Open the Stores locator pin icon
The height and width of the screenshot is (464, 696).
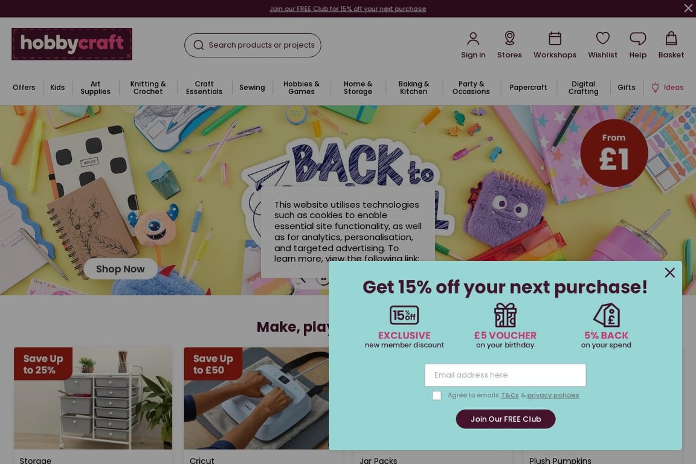pyautogui.click(x=509, y=38)
